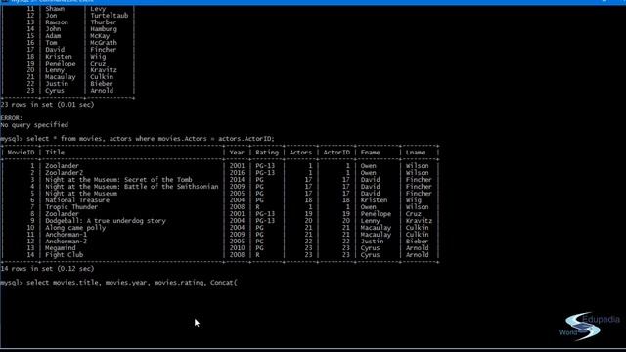Select 'Night at the Museum: Secret of the Tomb'
The width and height of the screenshot is (626, 352).
[118, 180]
